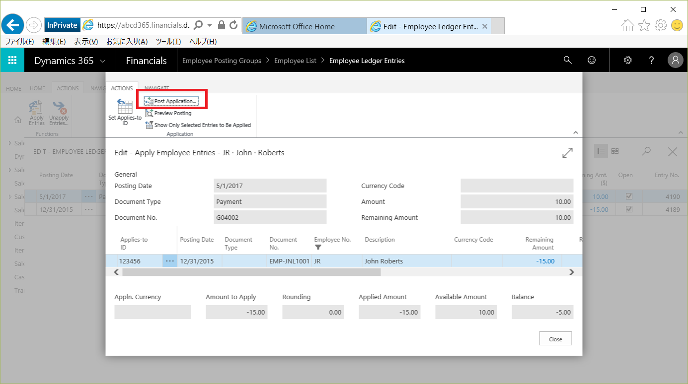Viewport: 688px width, 384px height.
Task: Toggle the Open checkbox for entry 4189
Action: 629,209
